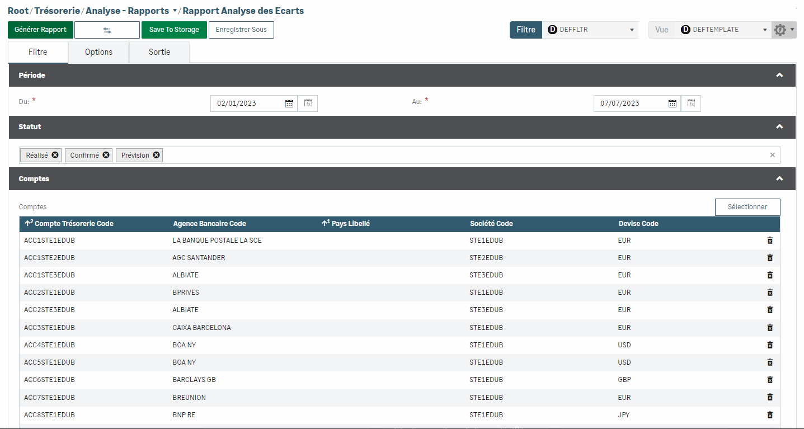Screen dimensions: 804x429
Task: Open calendar picker for Du date
Action: [289, 103]
